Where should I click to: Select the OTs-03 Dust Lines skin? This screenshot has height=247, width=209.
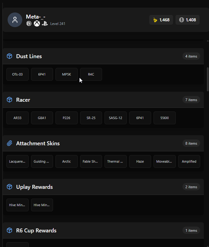tap(17, 74)
